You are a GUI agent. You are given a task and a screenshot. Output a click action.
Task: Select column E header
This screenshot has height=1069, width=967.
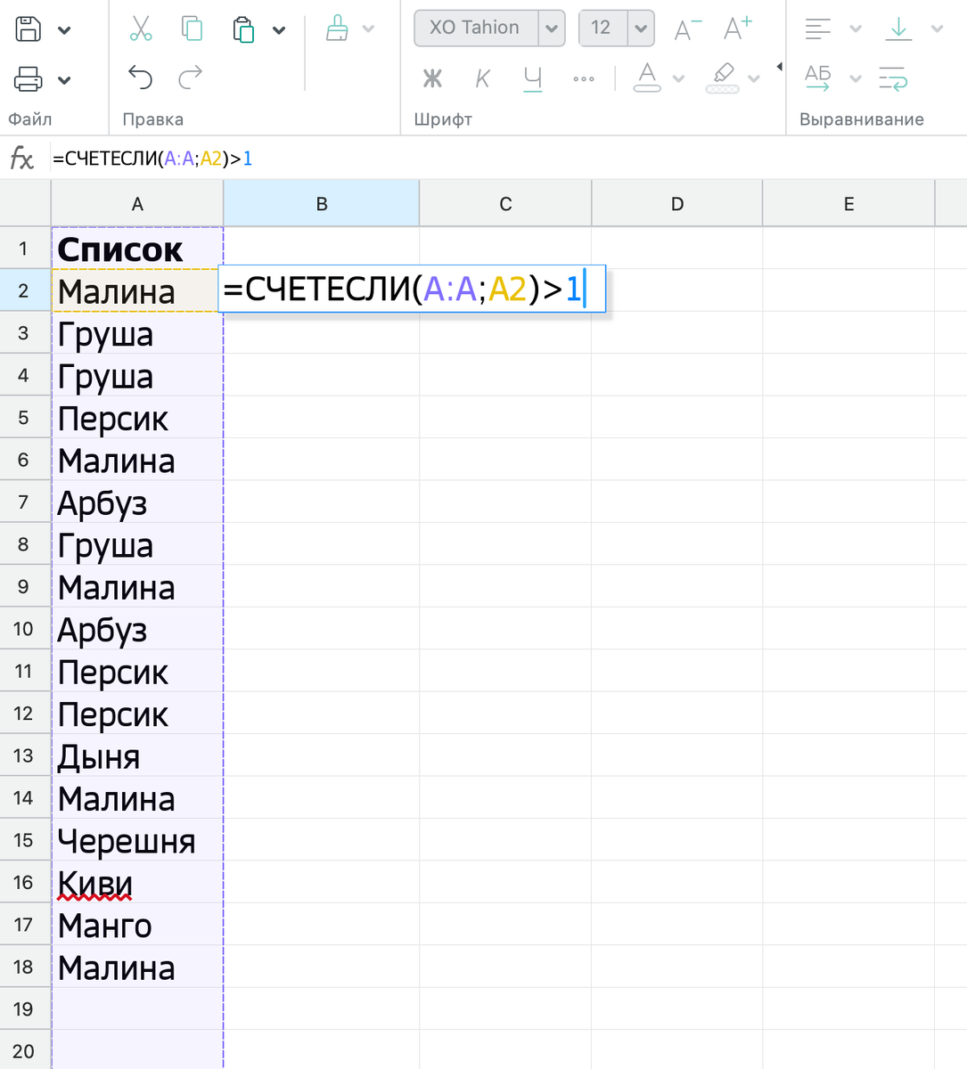click(848, 204)
